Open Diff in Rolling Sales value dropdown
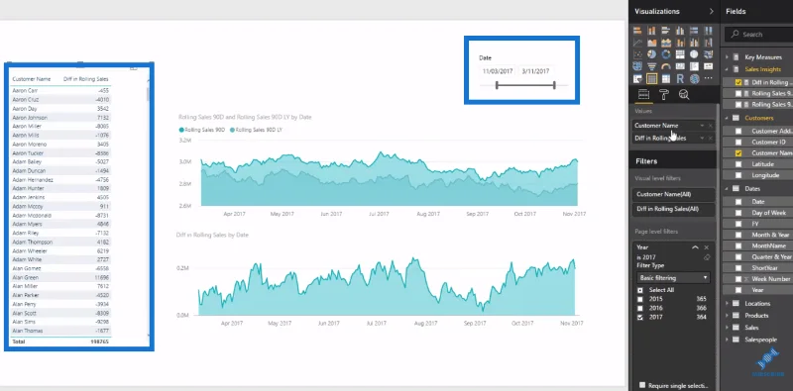The width and height of the screenshot is (793, 391). [702, 138]
